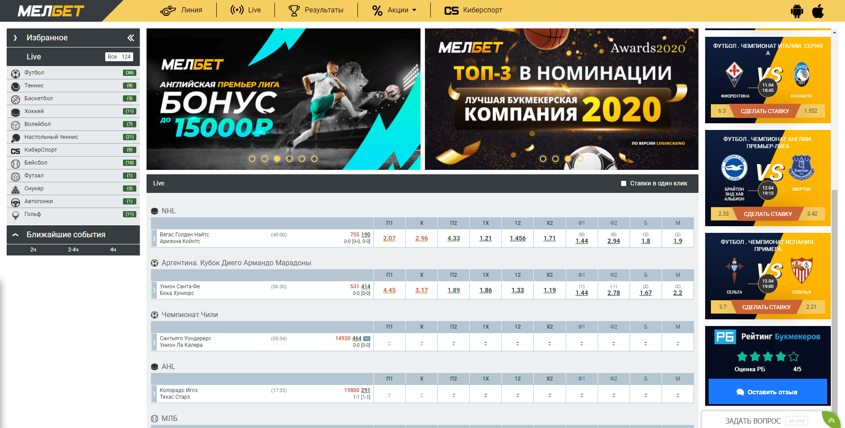Click the Argentina cup football league icon
The width and height of the screenshot is (845, 428).
[x=155, y=263]
